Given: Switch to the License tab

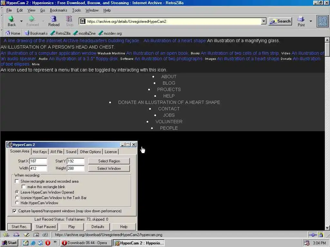Looking at the screenshot, I should (111, 152).
